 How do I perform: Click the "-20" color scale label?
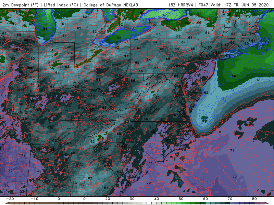10,199
